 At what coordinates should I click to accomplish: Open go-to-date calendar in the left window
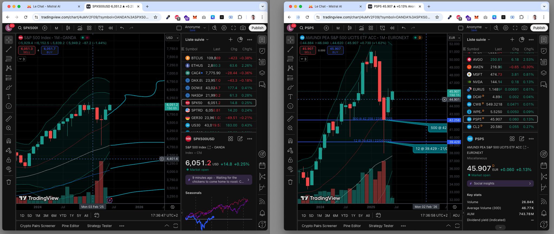(97, 215)
